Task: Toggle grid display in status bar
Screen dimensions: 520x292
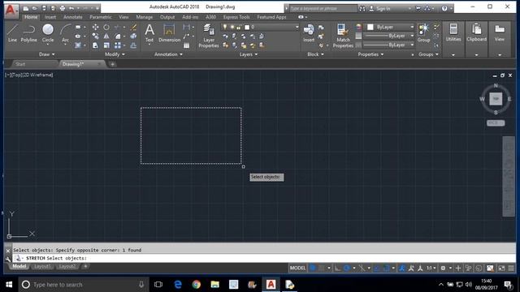Action: (312, 268)
